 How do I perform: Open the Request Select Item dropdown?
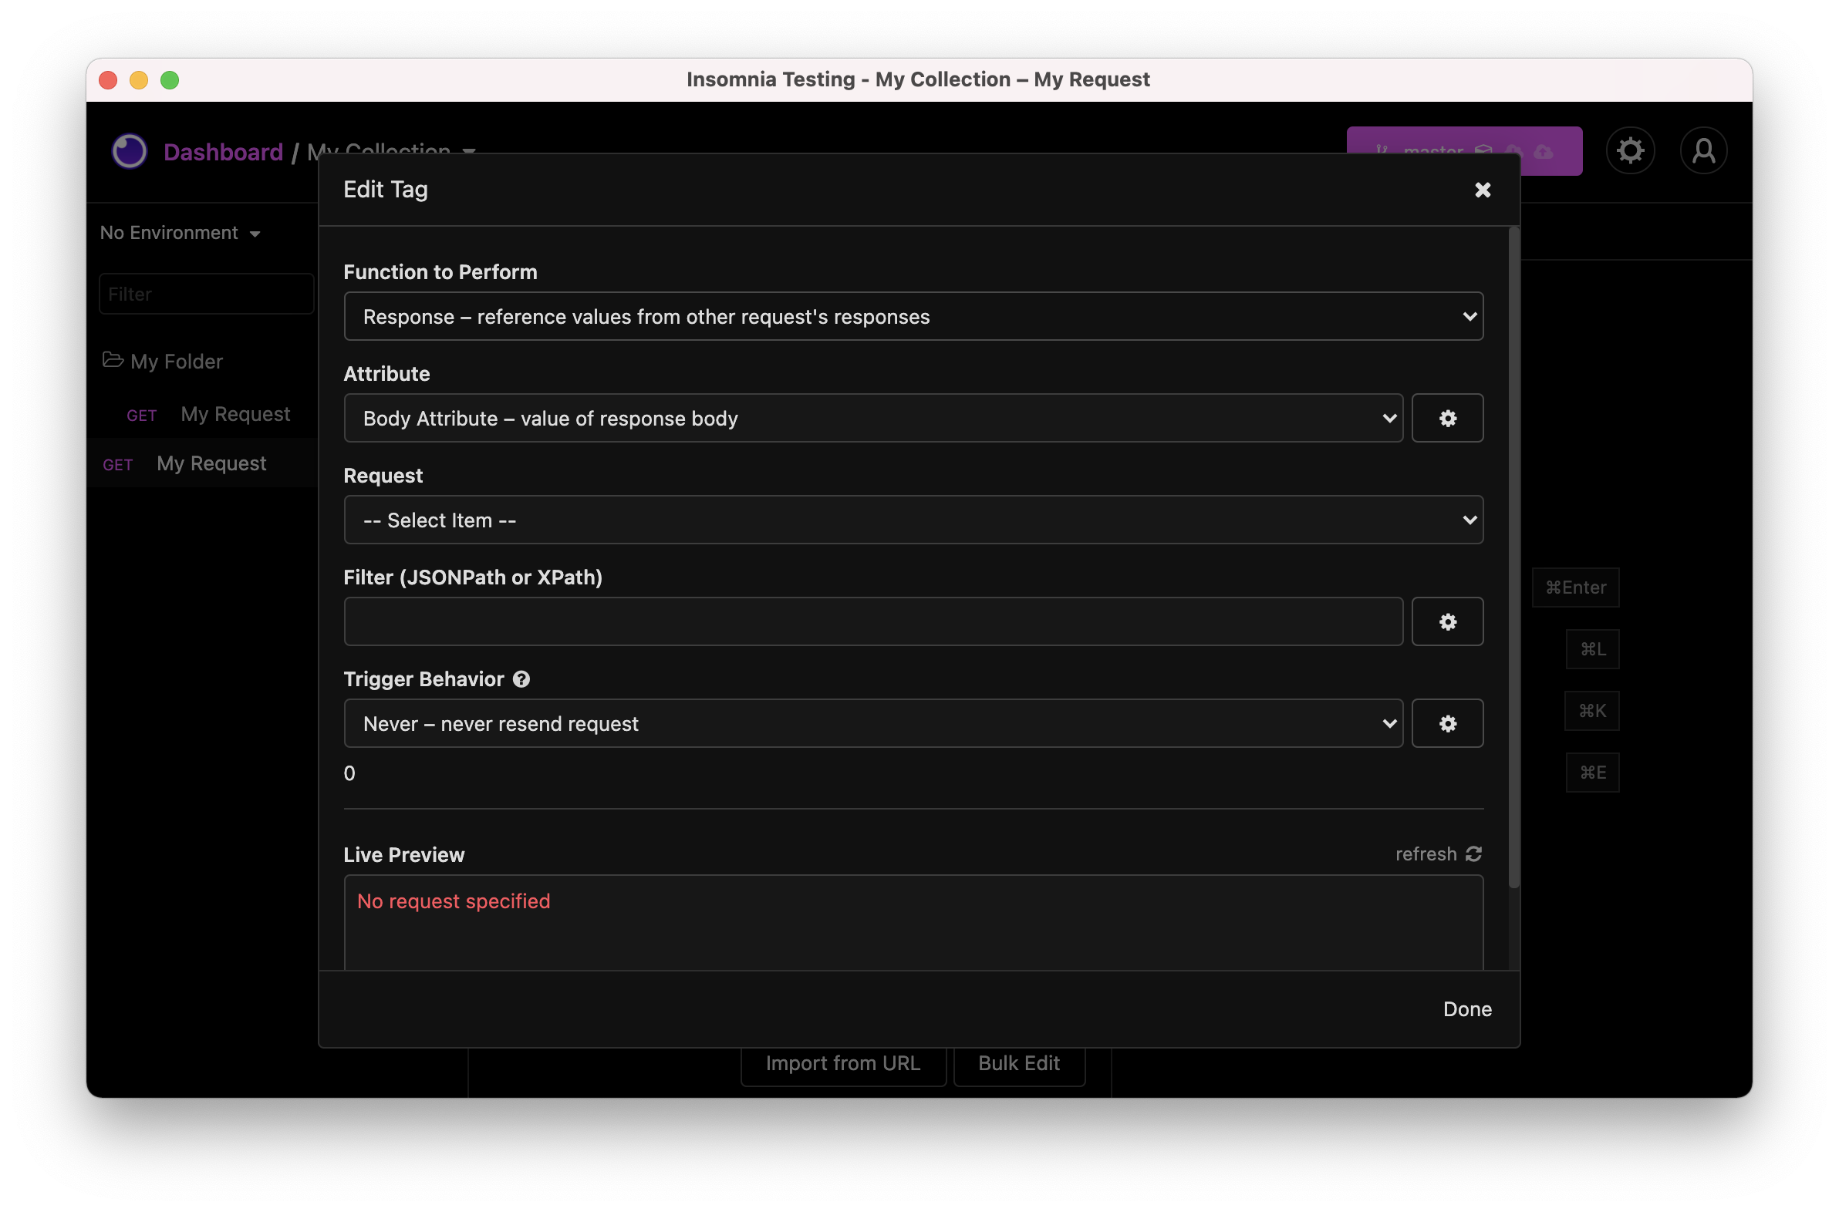tap(913, 520)
